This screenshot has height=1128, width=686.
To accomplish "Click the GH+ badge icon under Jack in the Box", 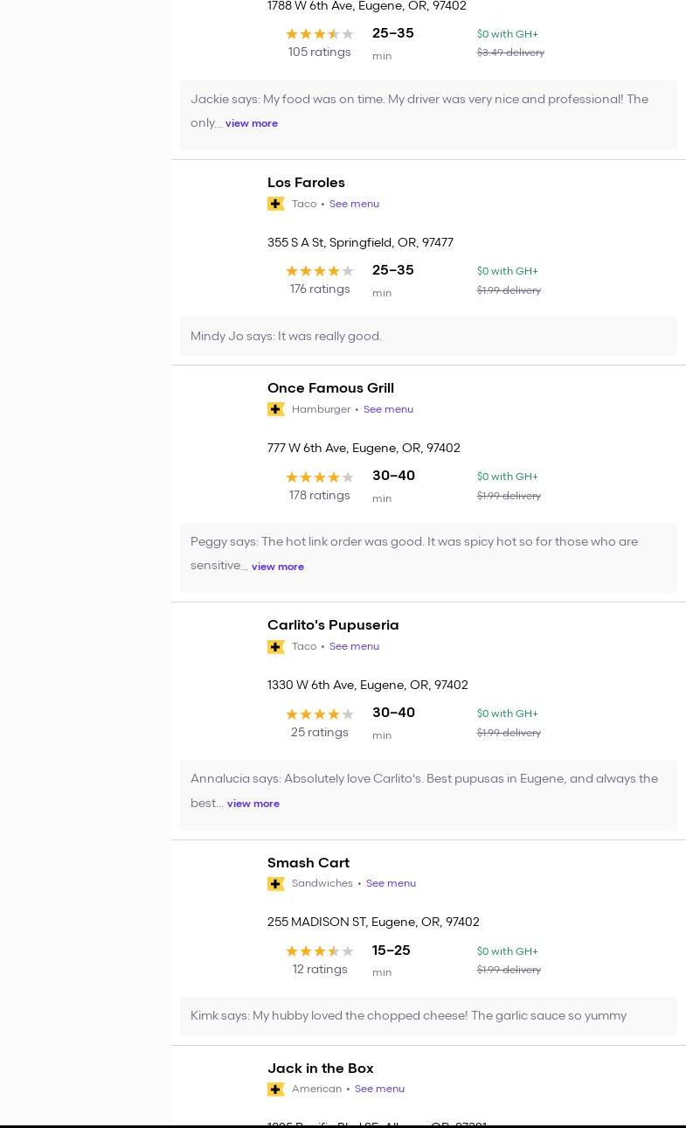I will click(275, 1090).
